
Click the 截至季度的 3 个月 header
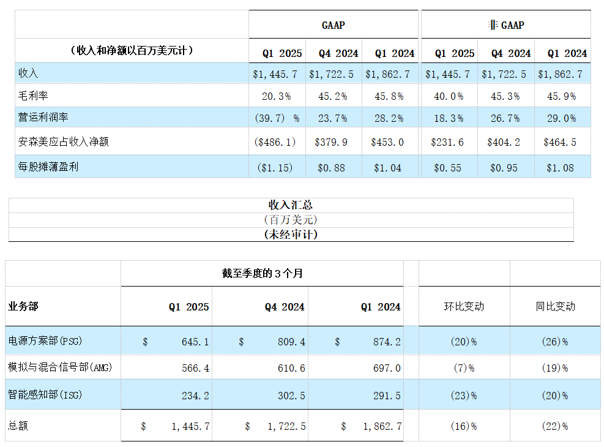pos(262,273)
